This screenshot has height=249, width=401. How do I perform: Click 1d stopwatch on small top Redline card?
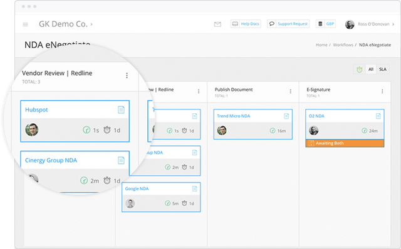(x=184, y=131)
